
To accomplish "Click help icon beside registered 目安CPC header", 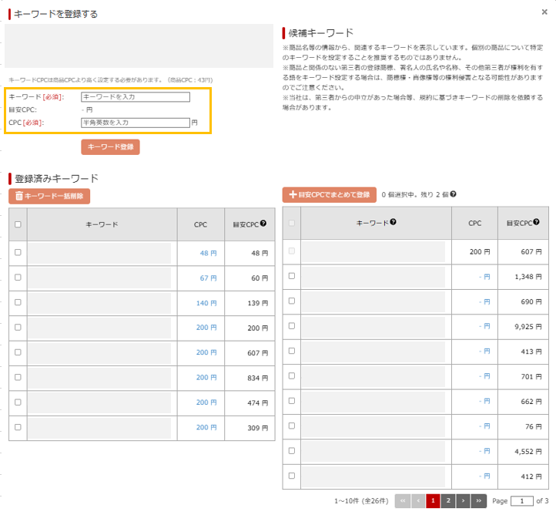I will point(263,224).
